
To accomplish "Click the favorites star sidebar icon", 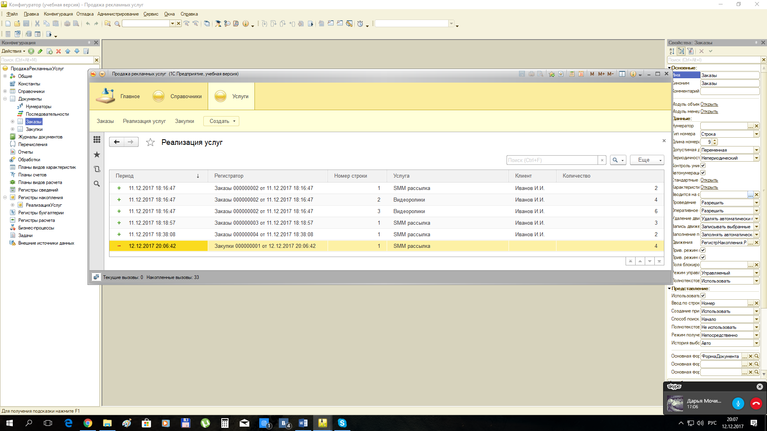I will 97,155.
